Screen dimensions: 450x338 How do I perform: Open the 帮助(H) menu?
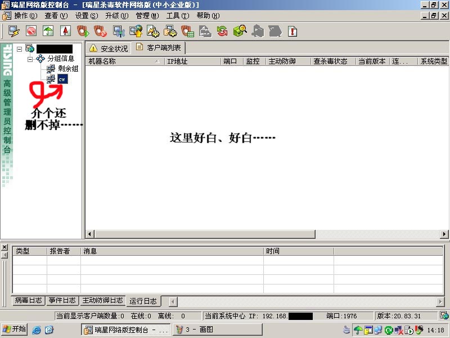point(208,16)
